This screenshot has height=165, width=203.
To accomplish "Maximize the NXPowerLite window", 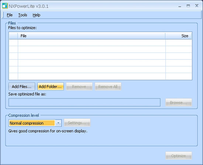I will tap(188, 6).
